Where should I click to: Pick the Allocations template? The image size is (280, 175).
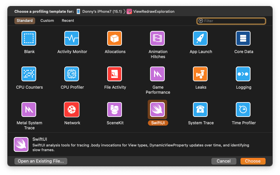coord(115,38)
